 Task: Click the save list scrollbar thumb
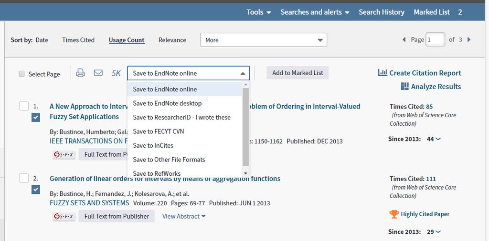pyautogui.click(x=245, y=127)
